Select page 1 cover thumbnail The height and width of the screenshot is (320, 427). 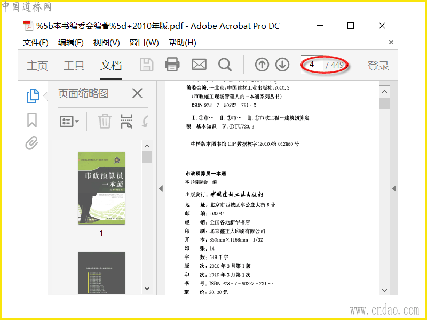[x=101, y=188]
